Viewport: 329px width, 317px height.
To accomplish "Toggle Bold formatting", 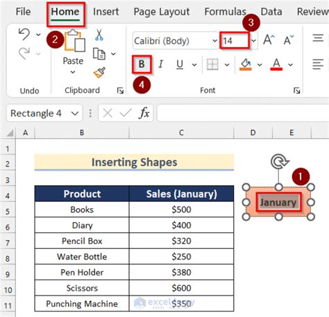I will pos(142,65).
